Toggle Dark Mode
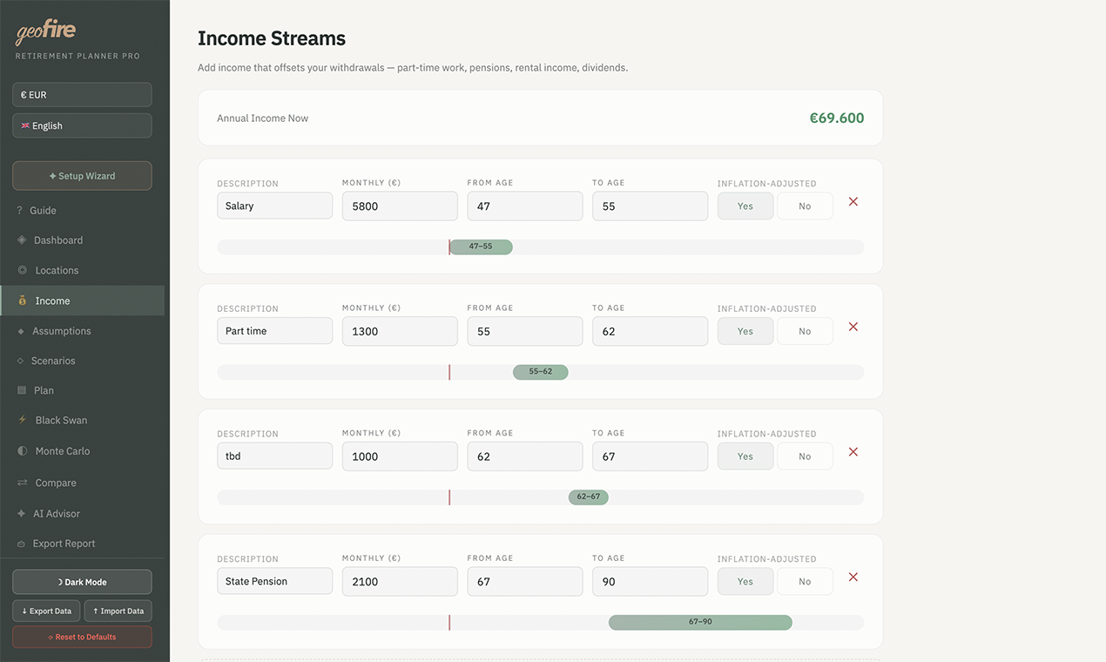Viewport: 1106px width, 662px height. [x=82, y=582]
